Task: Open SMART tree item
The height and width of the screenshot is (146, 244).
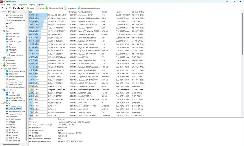Action: (10, 28)
